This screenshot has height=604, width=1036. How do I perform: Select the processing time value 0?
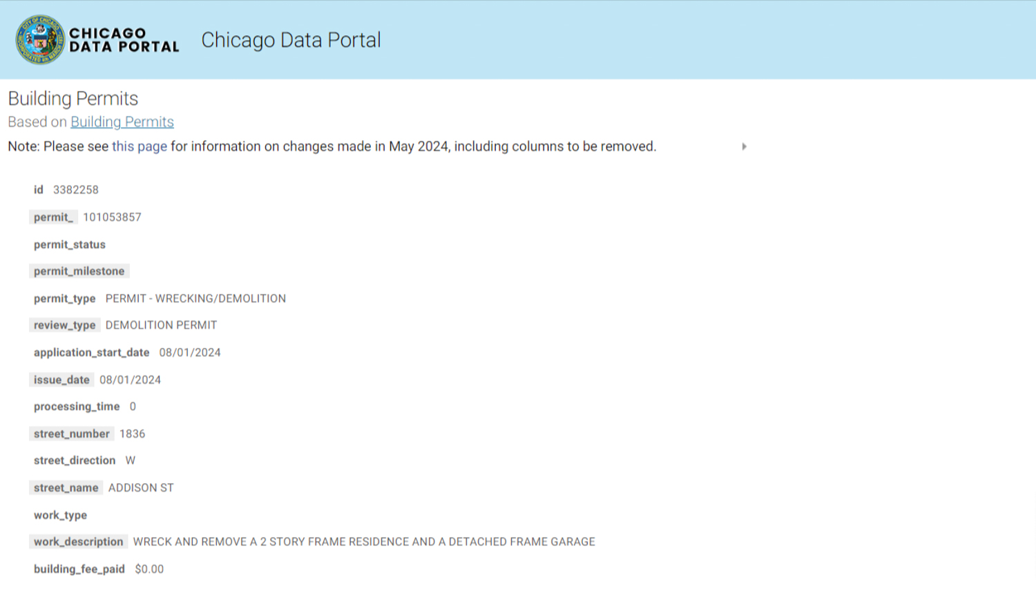coord(133,407)
